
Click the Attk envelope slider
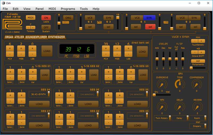[157, 58]
